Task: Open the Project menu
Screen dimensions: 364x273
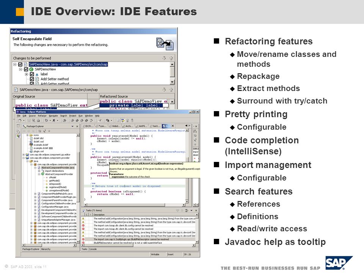Action: [73, 116]
